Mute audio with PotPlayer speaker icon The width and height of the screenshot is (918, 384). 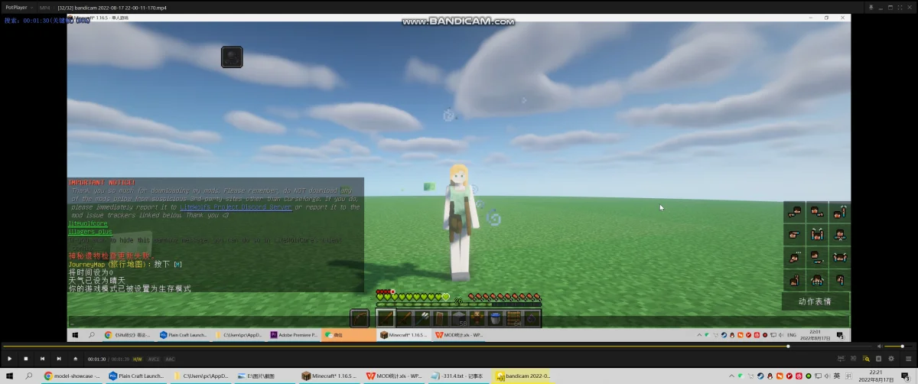pyautogui.click(x=878, y=347)
